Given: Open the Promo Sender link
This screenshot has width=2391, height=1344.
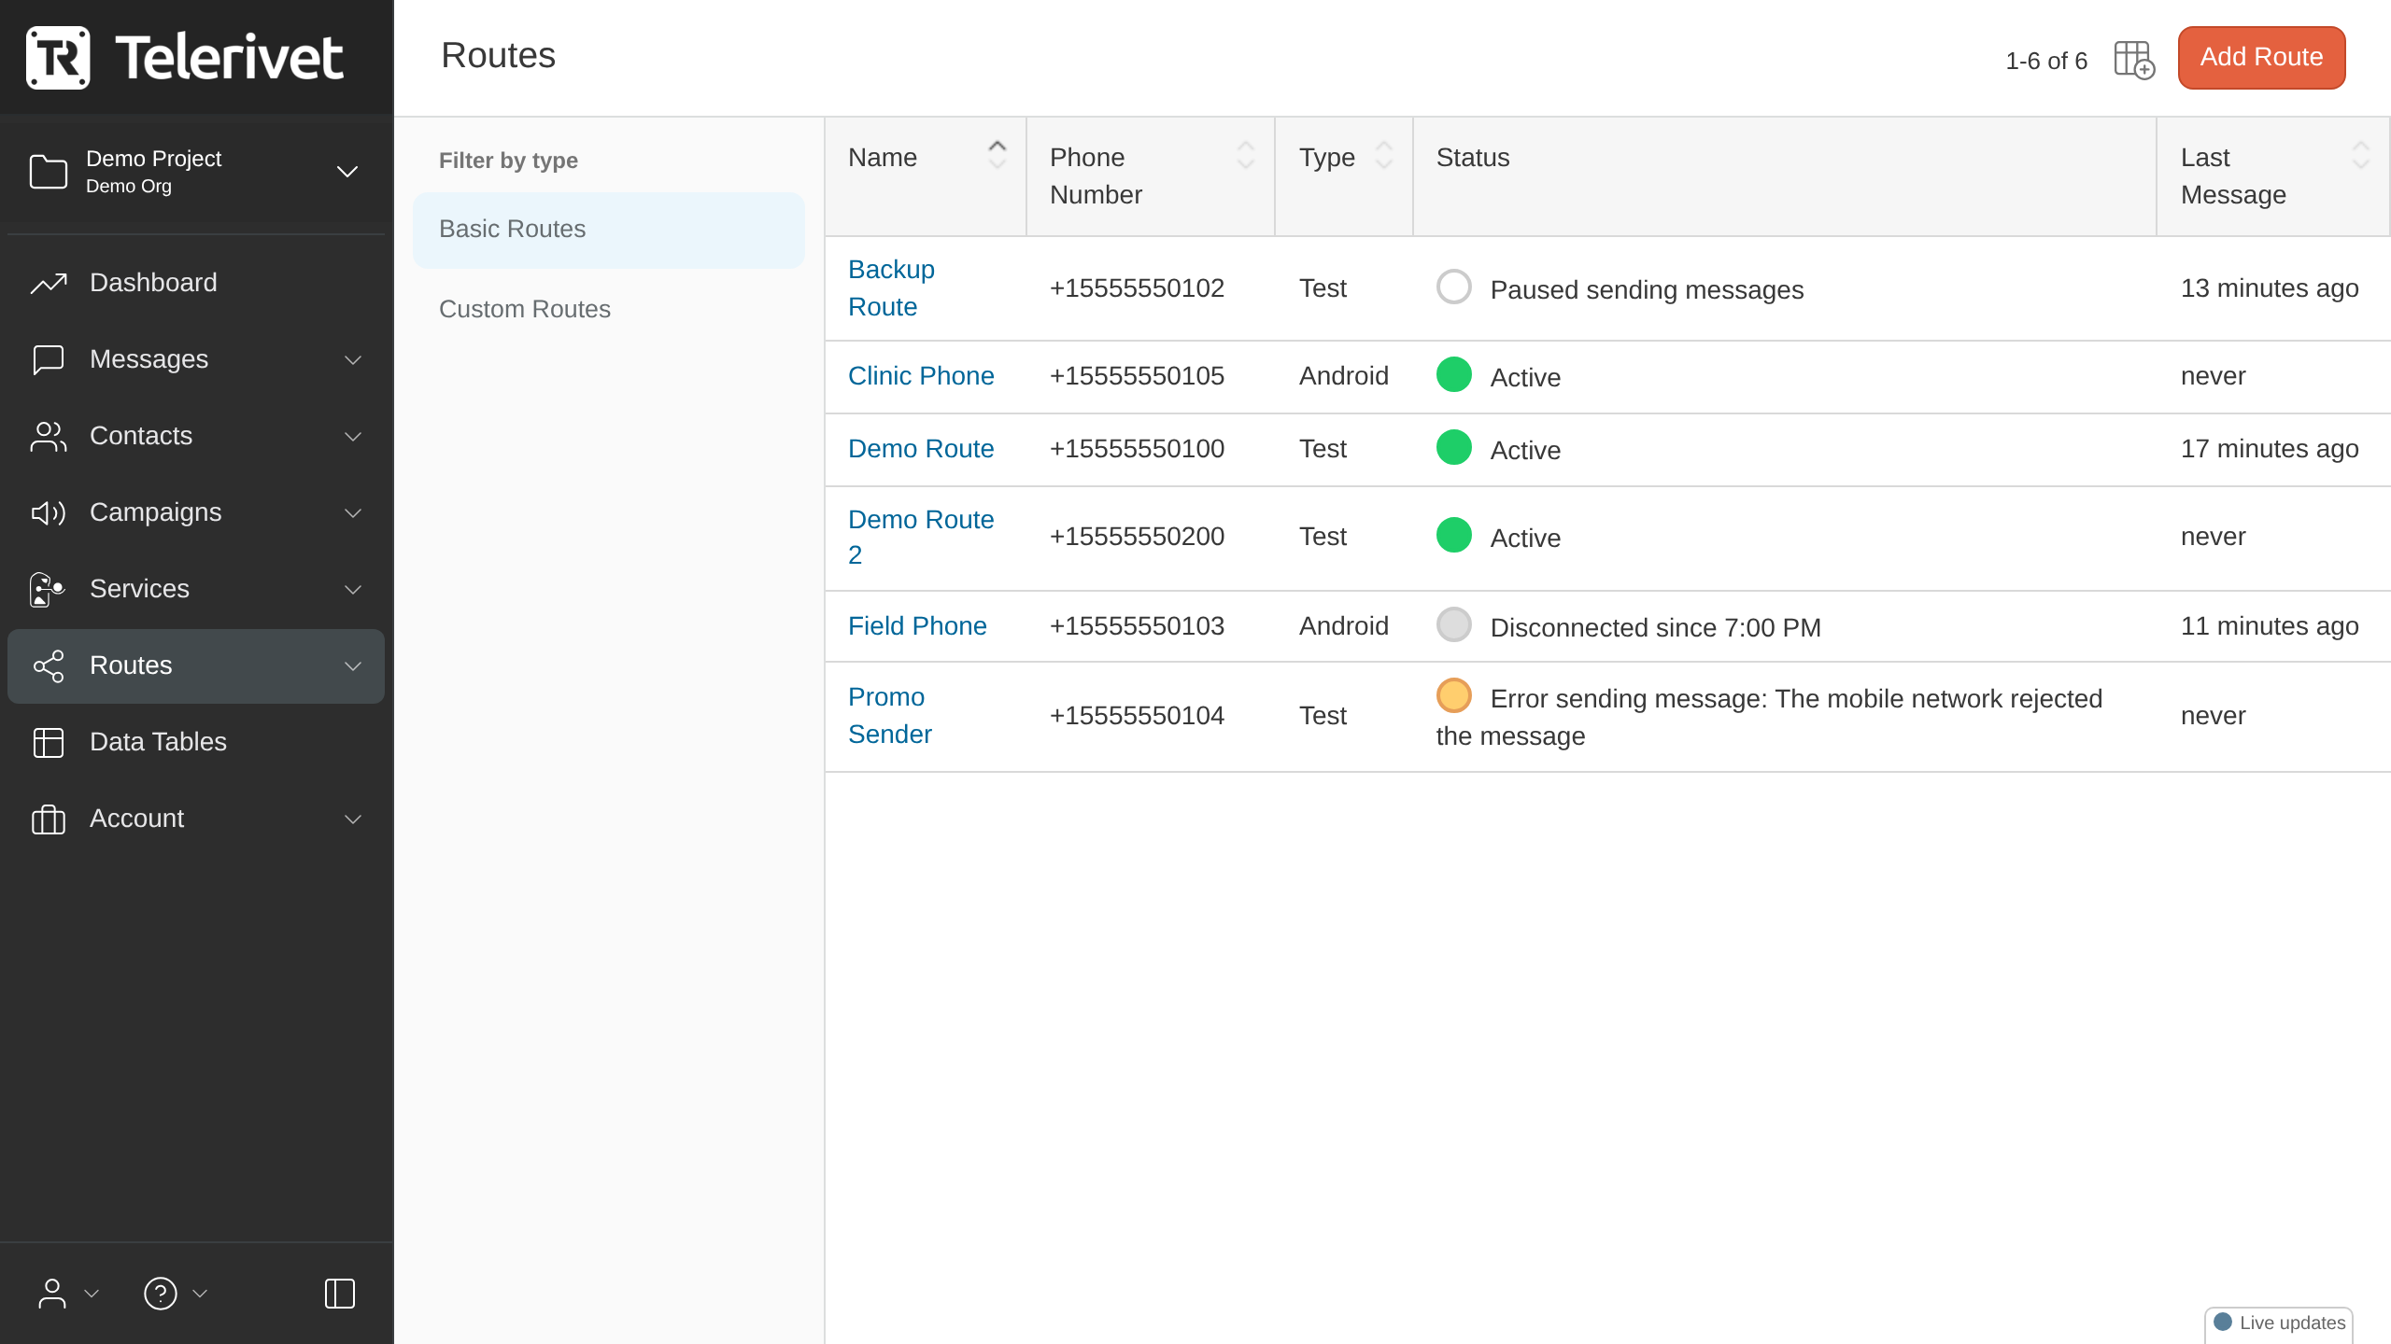Looking at the screenshot, I should pyautogui.click(x=889, y=716).
